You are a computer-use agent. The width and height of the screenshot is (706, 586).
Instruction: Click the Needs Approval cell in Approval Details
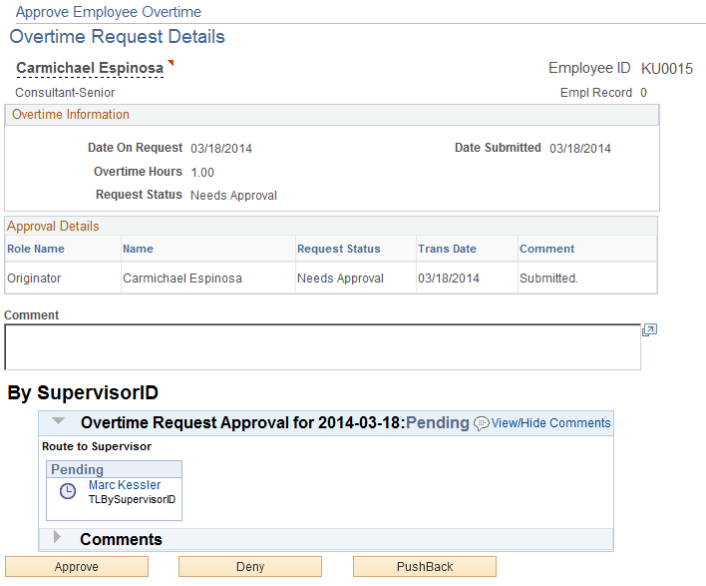(340, 279)
